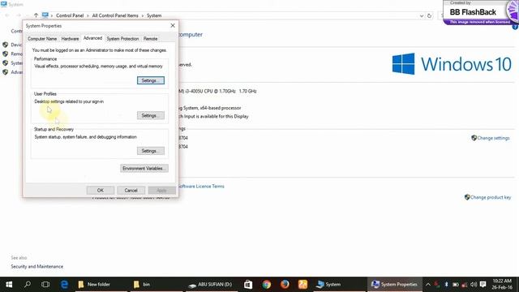519x292 pixels.
Task: Open Startup and Recovery Settings button
Action: click(x=151, y=151)
